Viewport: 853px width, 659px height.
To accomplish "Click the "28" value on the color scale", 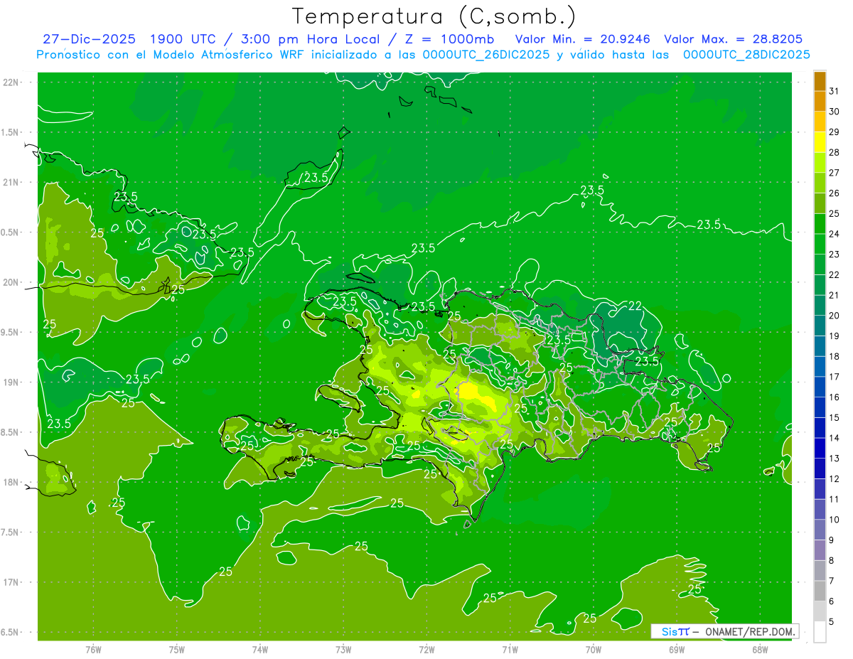I will (x=834, y=152).
